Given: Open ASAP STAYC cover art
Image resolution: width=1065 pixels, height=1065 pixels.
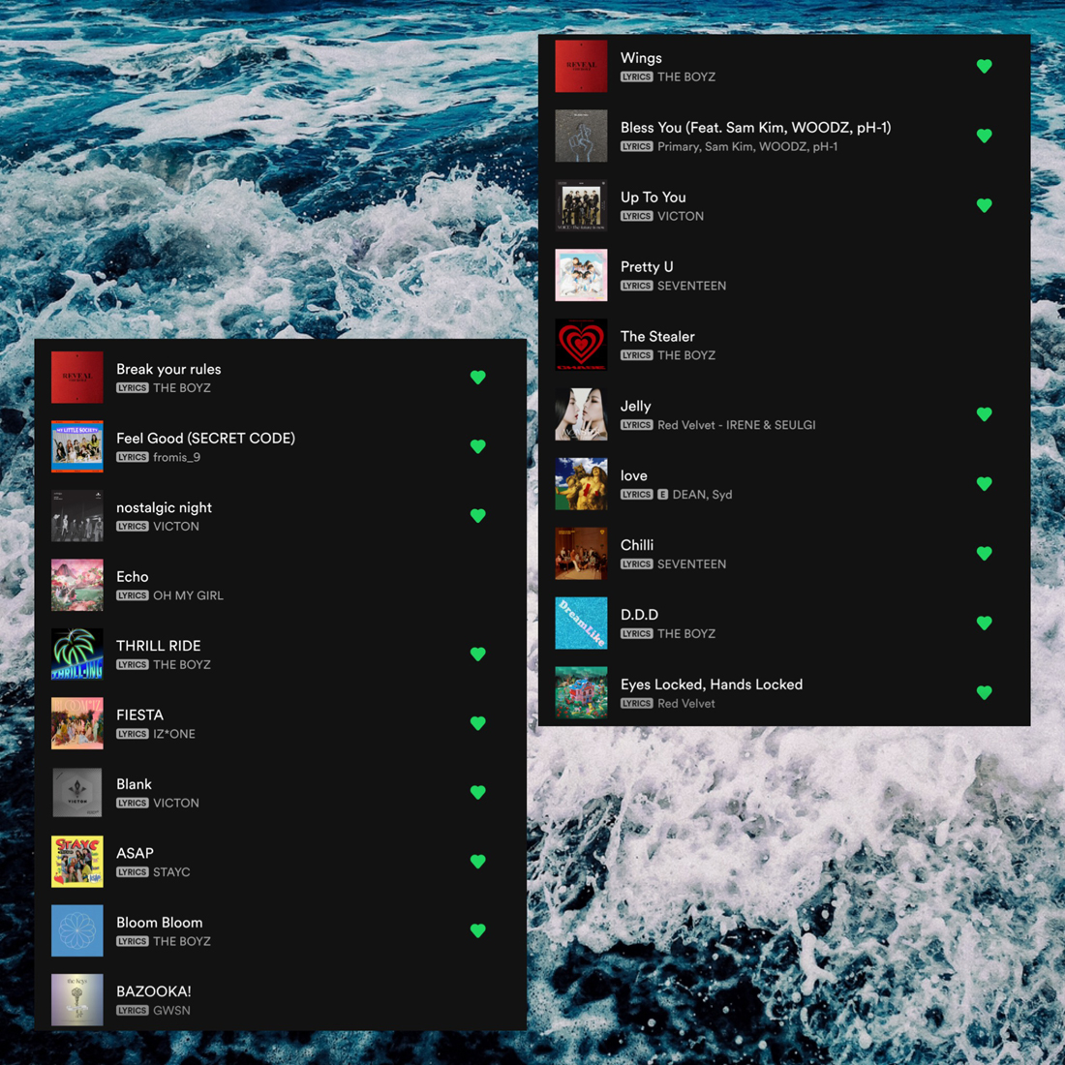Looking at the screenshot, I should coord(77,862).
